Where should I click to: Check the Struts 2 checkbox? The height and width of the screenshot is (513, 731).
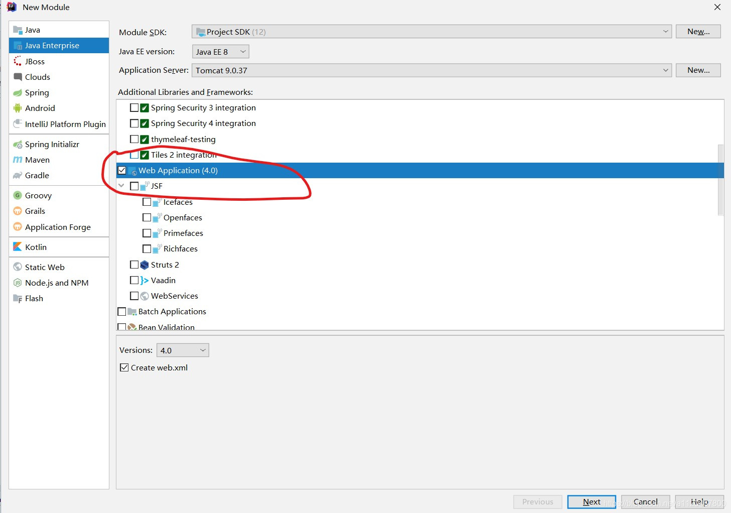coord(134,265)
